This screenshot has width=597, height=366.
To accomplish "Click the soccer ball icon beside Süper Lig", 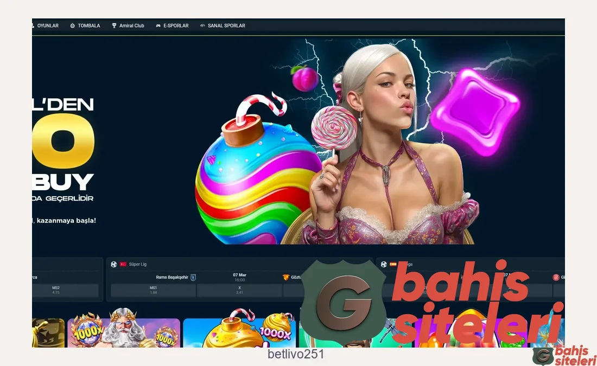I will pos(114,264).
